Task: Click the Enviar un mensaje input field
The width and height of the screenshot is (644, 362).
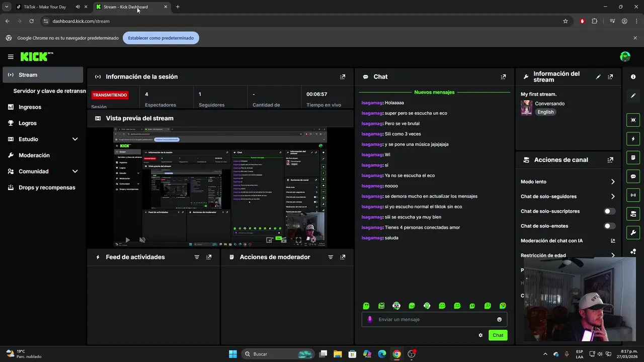Action: [x=434, y=319]
